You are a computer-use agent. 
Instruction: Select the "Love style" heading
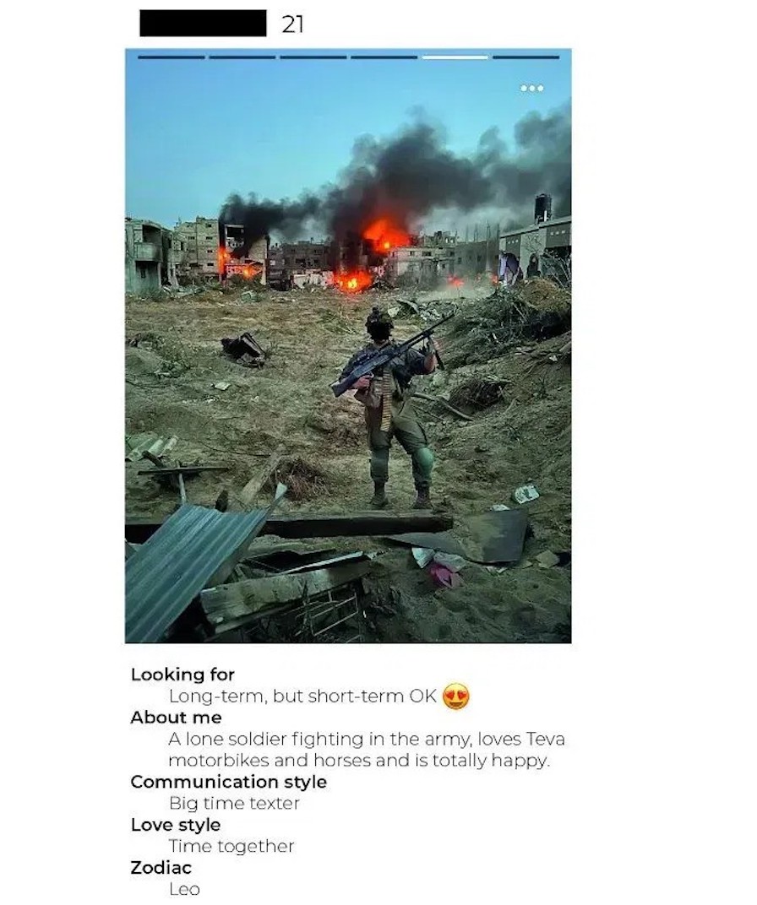point(176,825)
